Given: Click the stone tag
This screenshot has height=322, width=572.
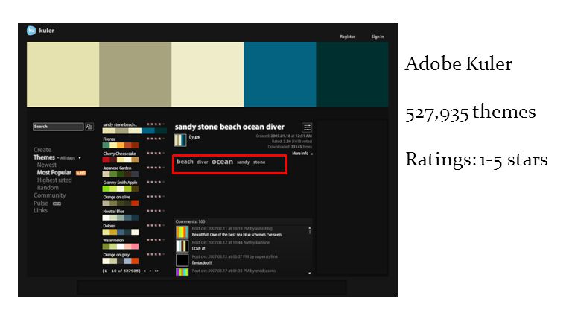Looking at the screenshot, I should click(x=259, y=162).
